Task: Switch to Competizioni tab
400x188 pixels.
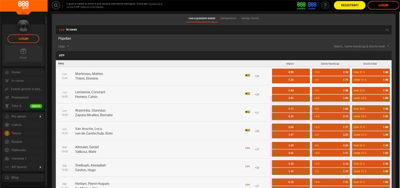Action: coord(228,18)
